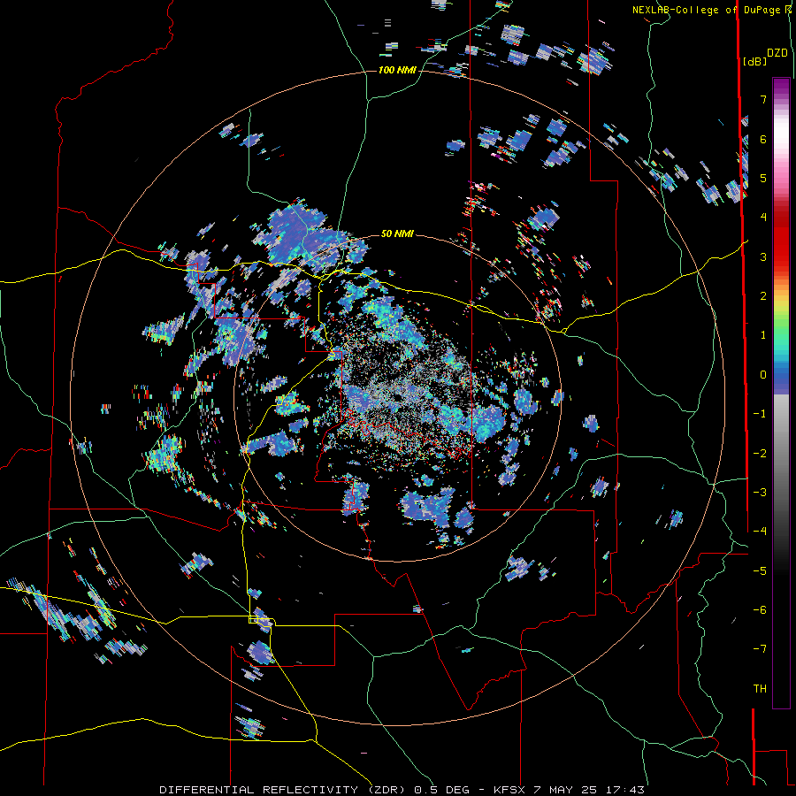Click the DZD label above the color scale
This screenshot has width=796, height=796.
coord(777,53)
